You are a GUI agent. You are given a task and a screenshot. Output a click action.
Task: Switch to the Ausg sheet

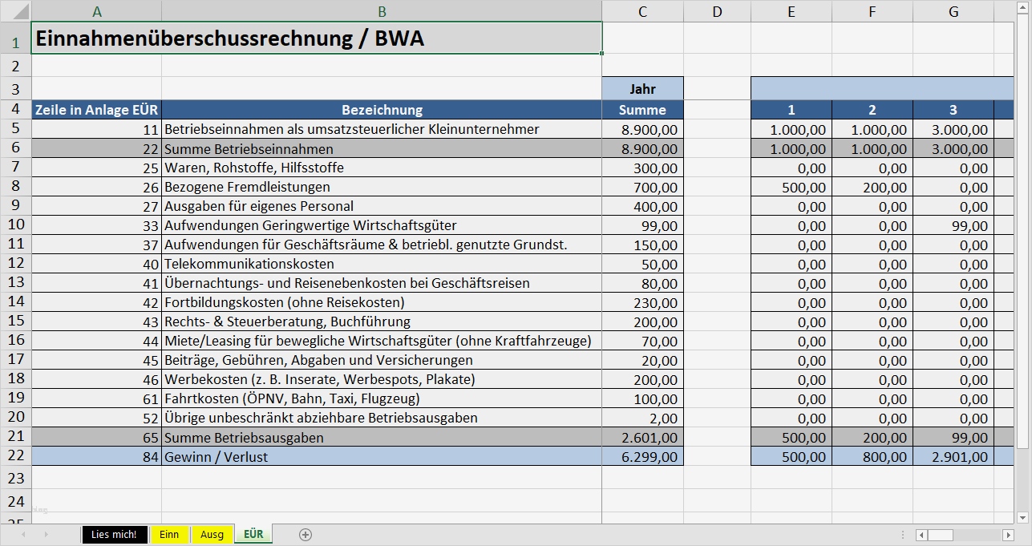[211, 534]
